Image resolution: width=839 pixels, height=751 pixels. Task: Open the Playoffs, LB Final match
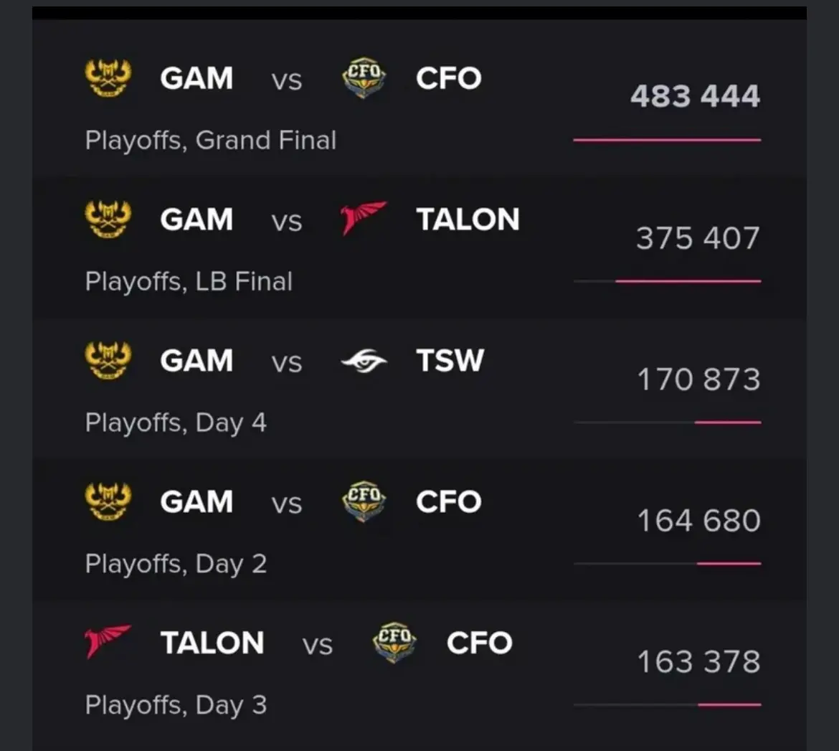[x=419, y=247]
